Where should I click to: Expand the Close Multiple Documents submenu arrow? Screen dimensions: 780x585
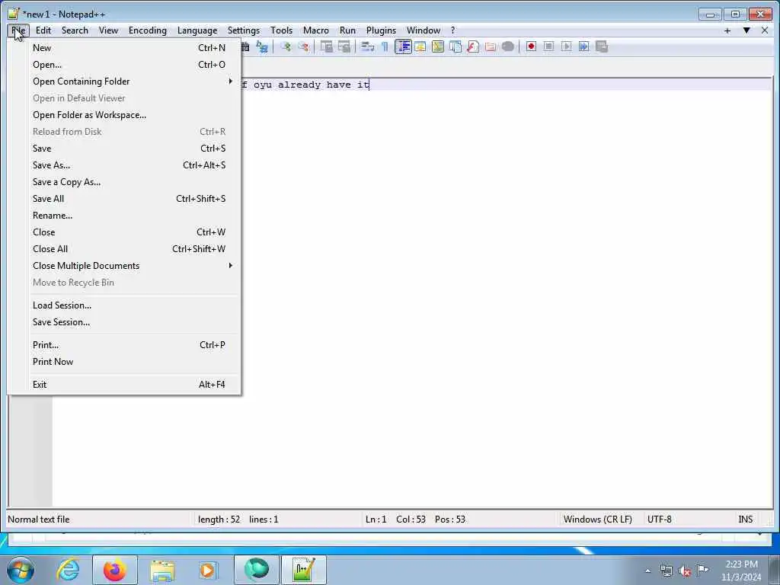tap(230, 266)
